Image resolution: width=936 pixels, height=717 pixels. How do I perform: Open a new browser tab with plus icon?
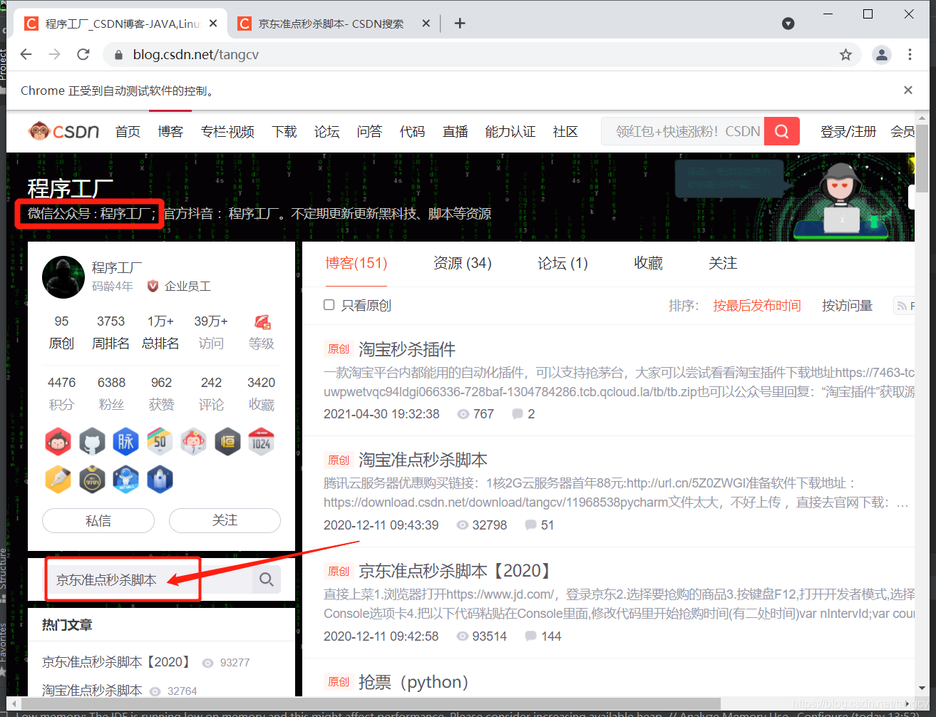(460, 24)
